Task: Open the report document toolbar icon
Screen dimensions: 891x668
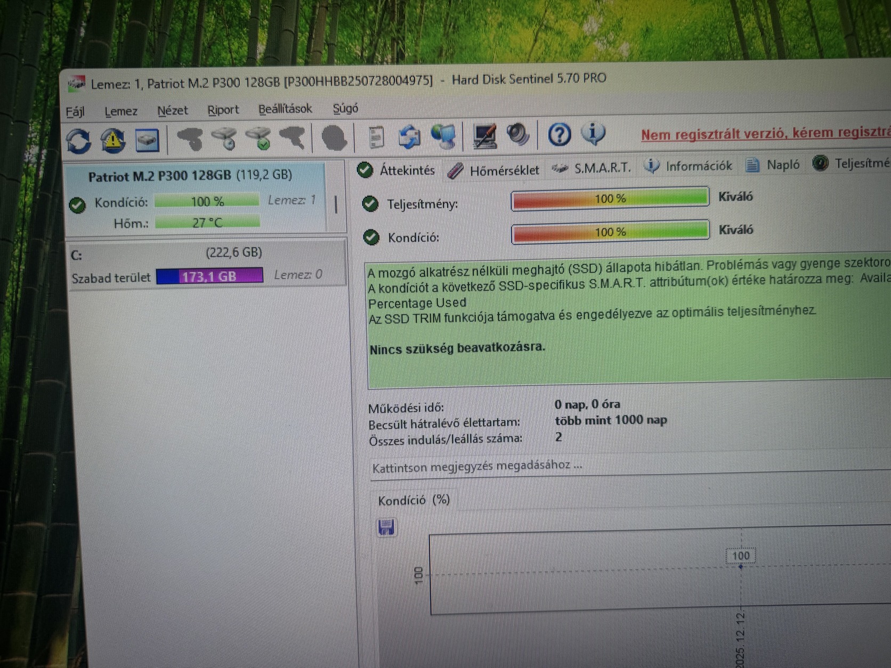Action: point(377,137)
